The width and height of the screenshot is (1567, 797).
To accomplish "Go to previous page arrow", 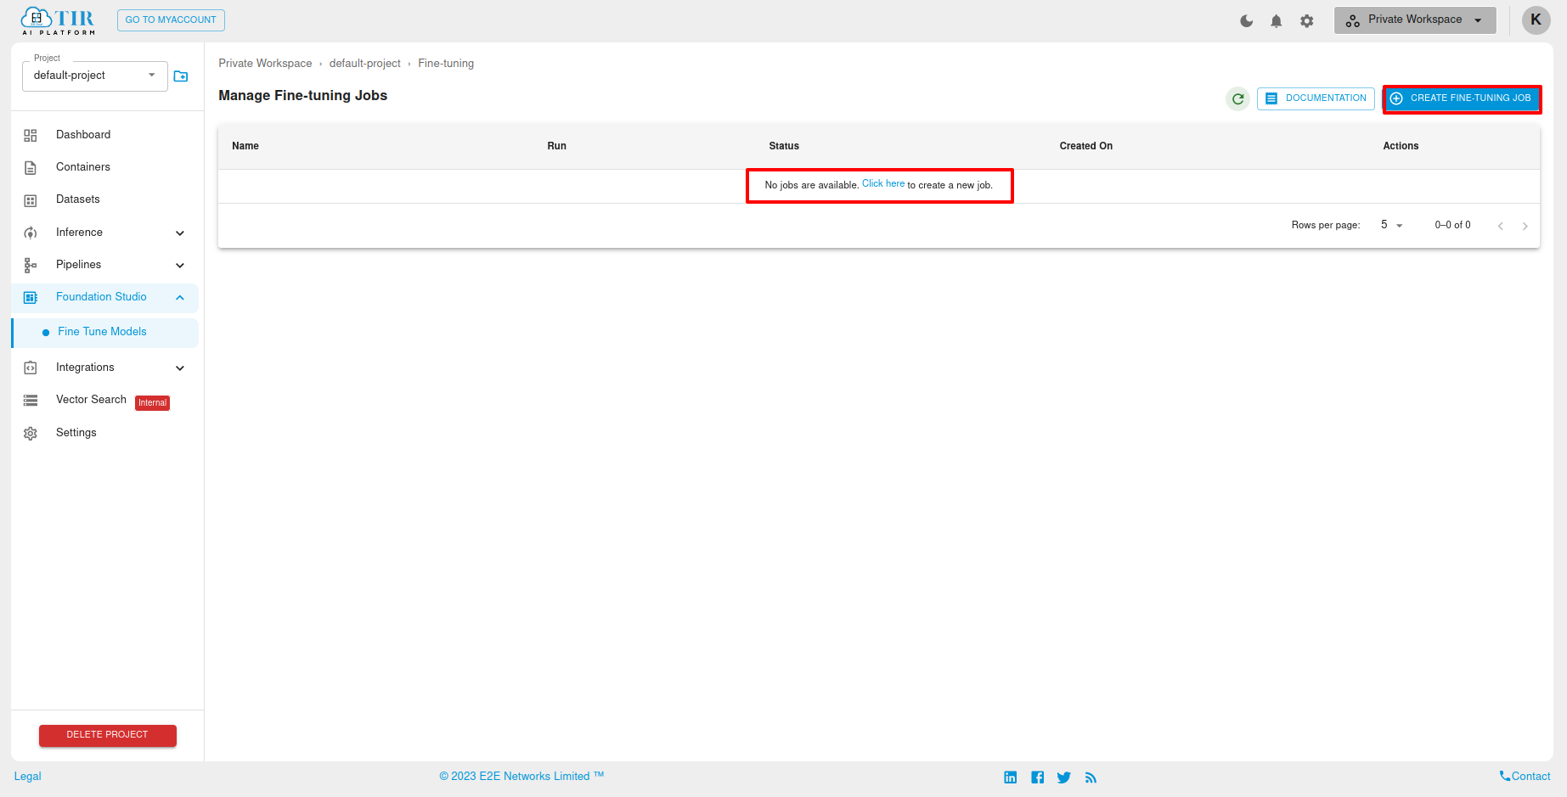I will click(1501, 226).
